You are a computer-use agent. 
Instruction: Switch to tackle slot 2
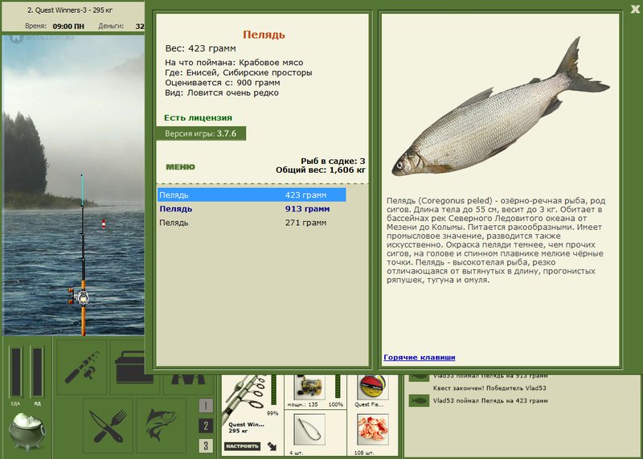[x=206, y=426]
